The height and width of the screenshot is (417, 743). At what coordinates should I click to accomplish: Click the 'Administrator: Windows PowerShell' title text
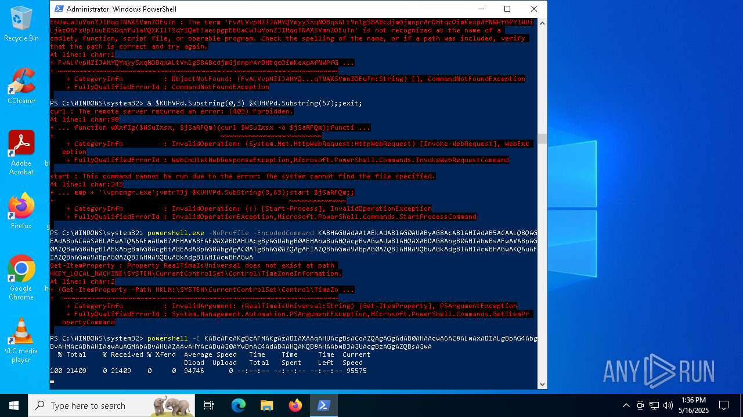tap(122, 9)
